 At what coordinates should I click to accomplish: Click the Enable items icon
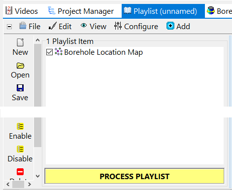(20, 126)
